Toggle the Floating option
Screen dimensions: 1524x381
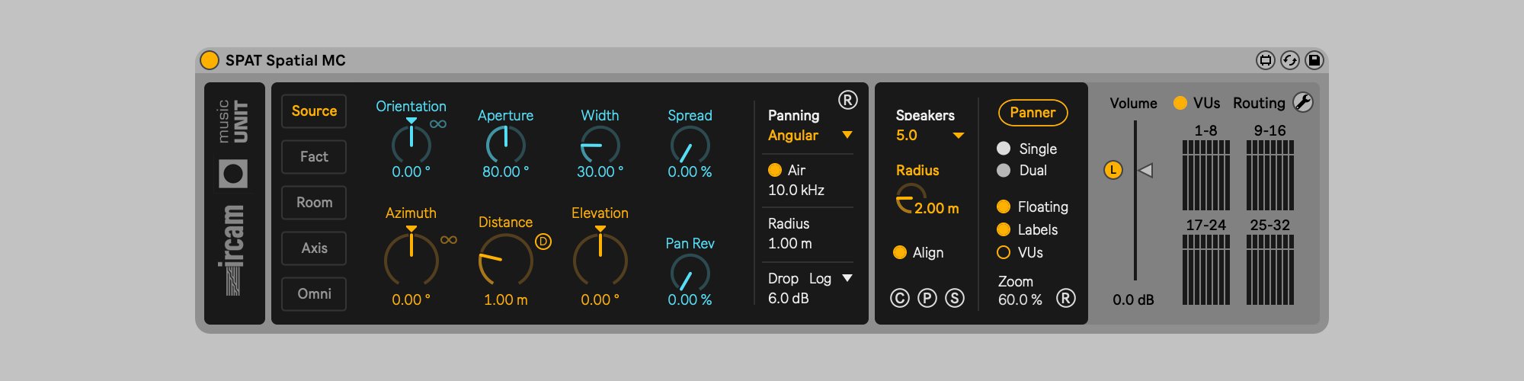[x=1004, y=207]
